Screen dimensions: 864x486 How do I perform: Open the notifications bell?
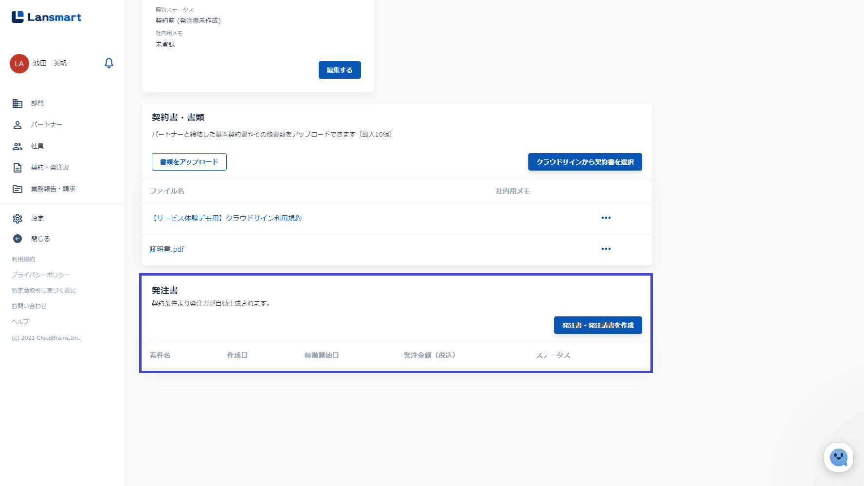tap(109, 63)
